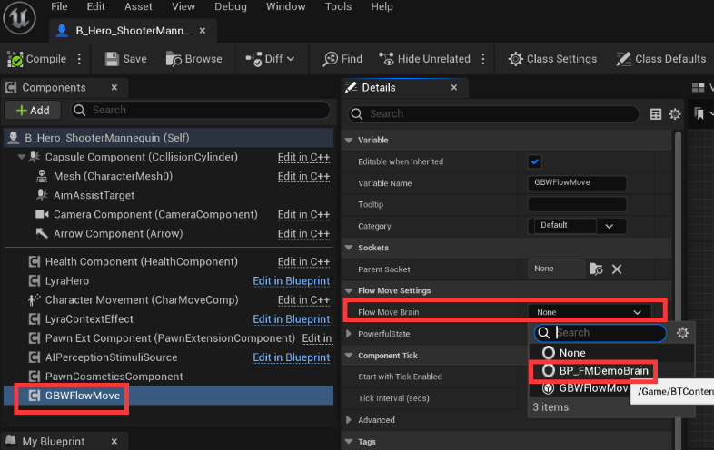Compile the blueprint
Viewport: 714px width, 450px height.
[x=37, y=59]
